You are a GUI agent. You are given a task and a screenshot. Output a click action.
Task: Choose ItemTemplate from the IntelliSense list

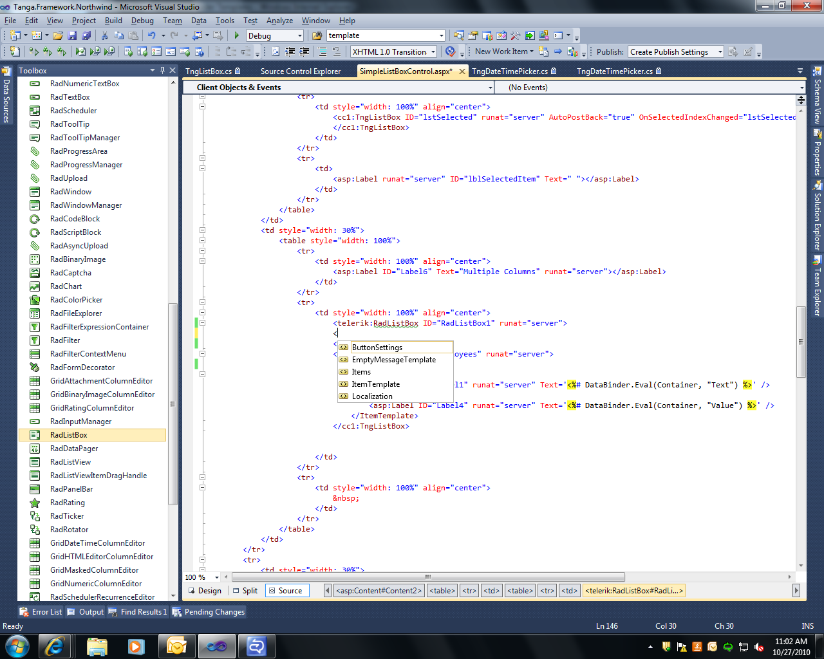[375, 384]
